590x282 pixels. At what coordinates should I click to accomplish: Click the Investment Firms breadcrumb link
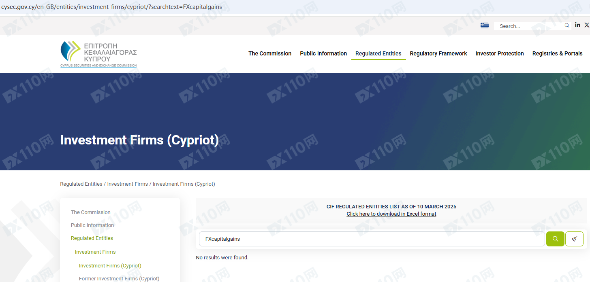[x=127, y=184]
